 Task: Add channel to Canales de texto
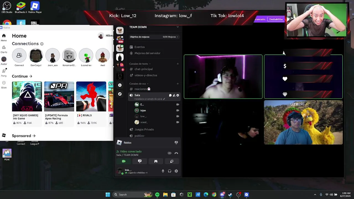coord(178,64)
